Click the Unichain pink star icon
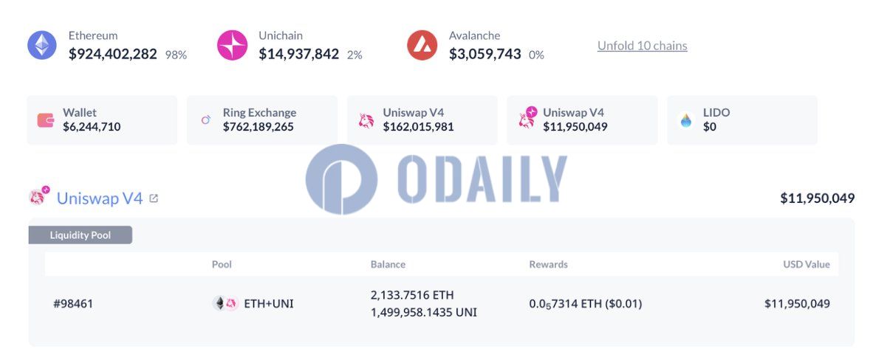 pos(232,45)
